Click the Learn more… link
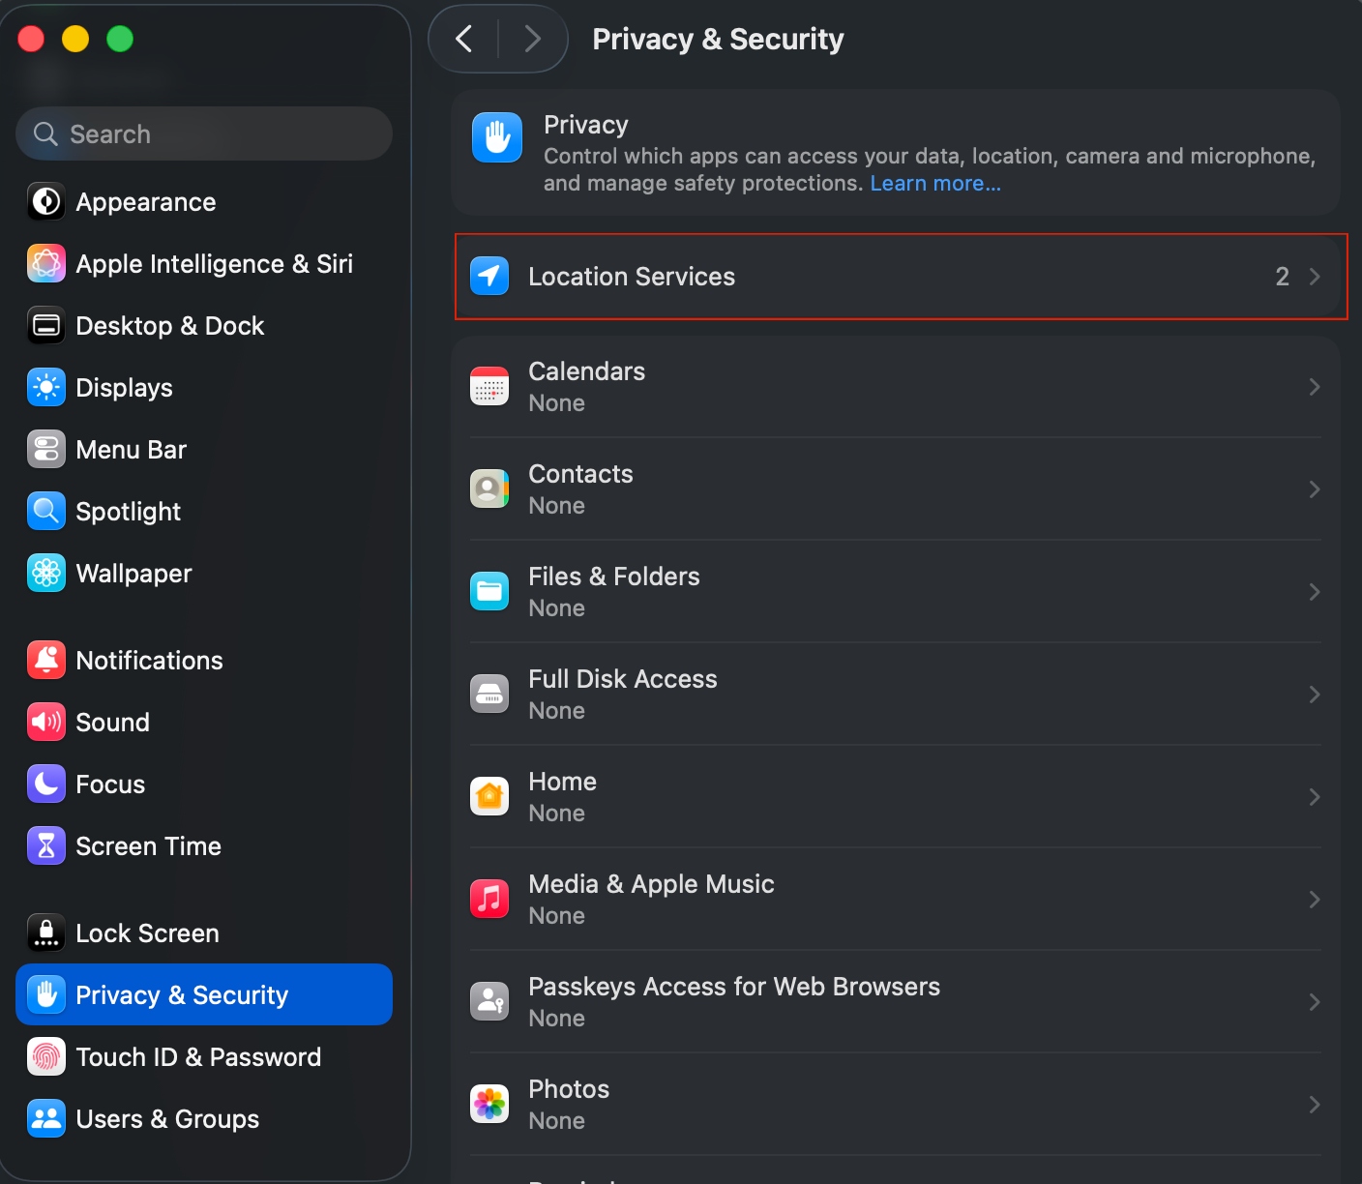Screen dimensions: 1362x1184 pyautogui.click(x=935, y=184)
